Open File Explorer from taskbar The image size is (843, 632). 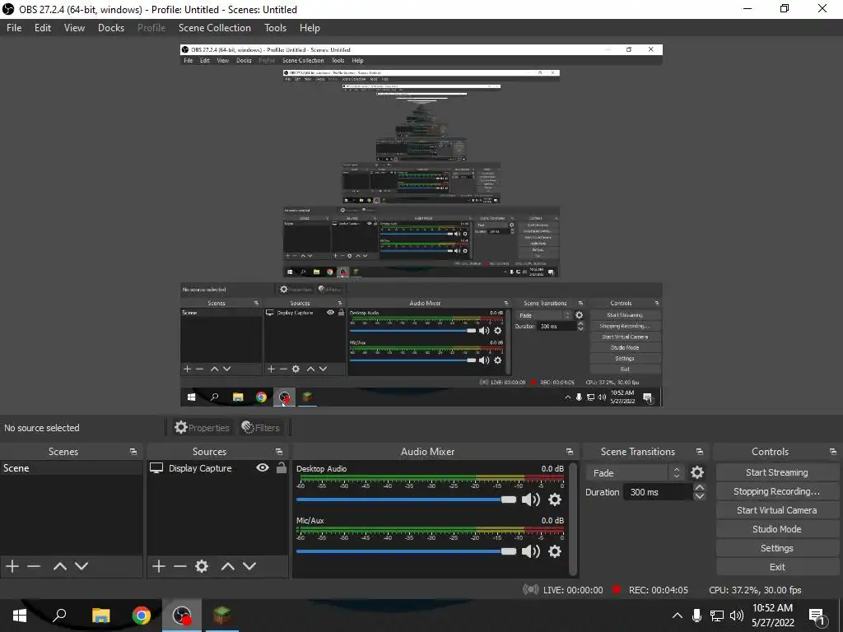tap(100, 616)
